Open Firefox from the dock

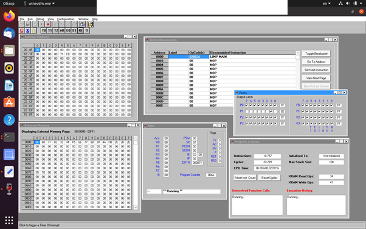(9, 16)
